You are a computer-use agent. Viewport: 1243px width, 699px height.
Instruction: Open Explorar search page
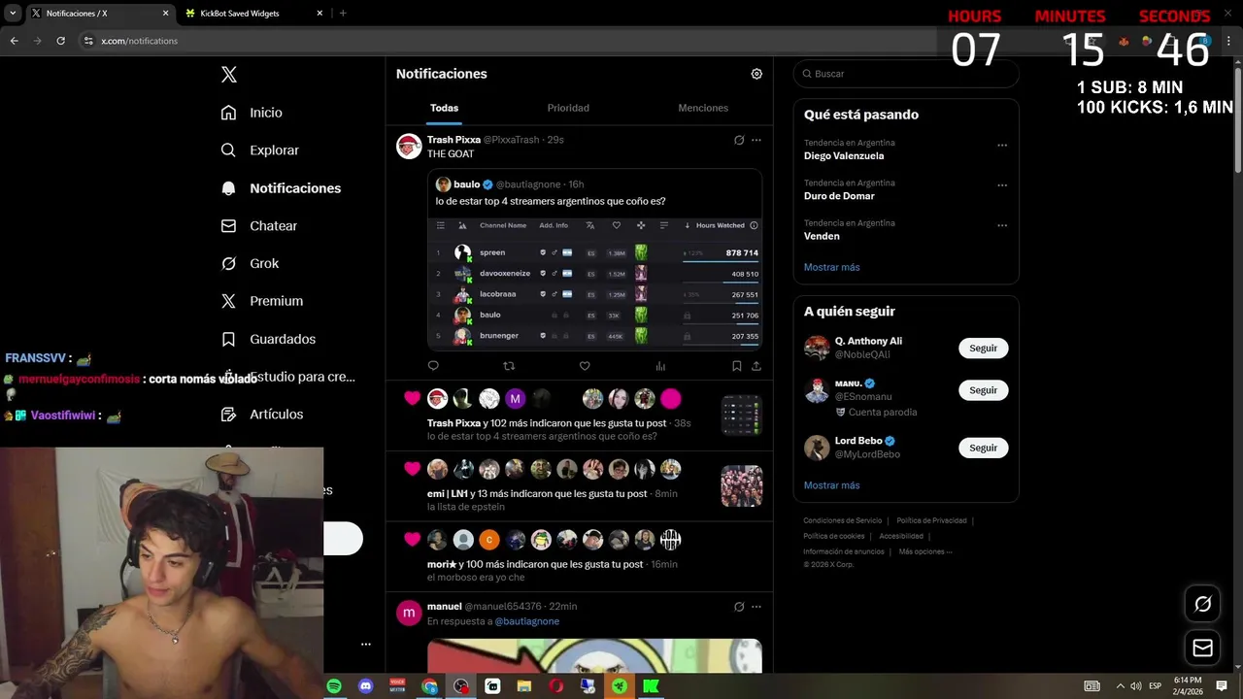[x=259, y=150]
